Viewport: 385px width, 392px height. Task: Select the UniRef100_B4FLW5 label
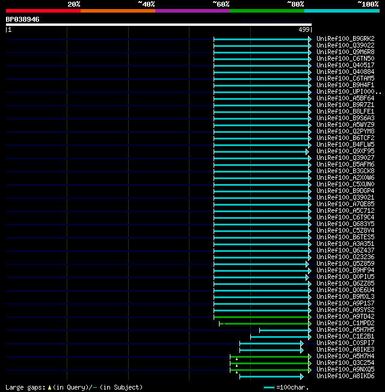[x=345, y=144]
